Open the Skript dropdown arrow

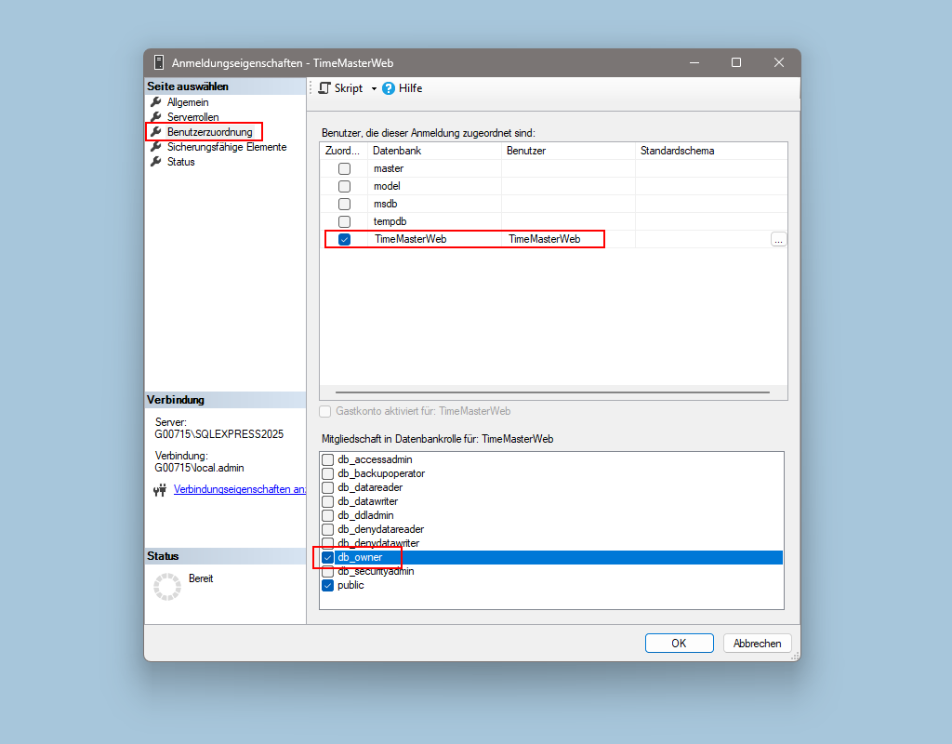click(x=374, y=88)
